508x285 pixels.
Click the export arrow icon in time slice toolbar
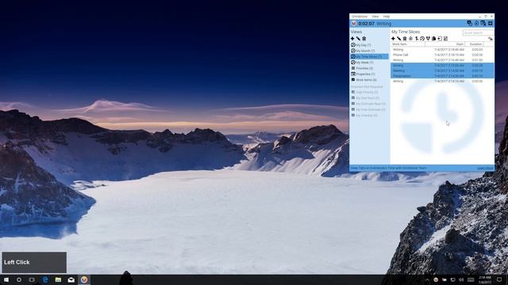[440, 39]
